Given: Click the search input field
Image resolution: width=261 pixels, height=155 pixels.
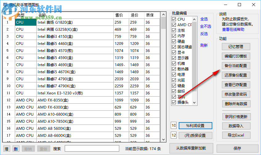Looking at the screenshot, I should pyautogui.click(x=92, y=149).
